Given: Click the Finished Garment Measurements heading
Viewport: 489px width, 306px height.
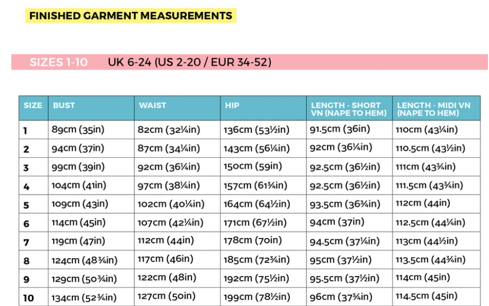Looking at the screenshot, I should [131, 15].
